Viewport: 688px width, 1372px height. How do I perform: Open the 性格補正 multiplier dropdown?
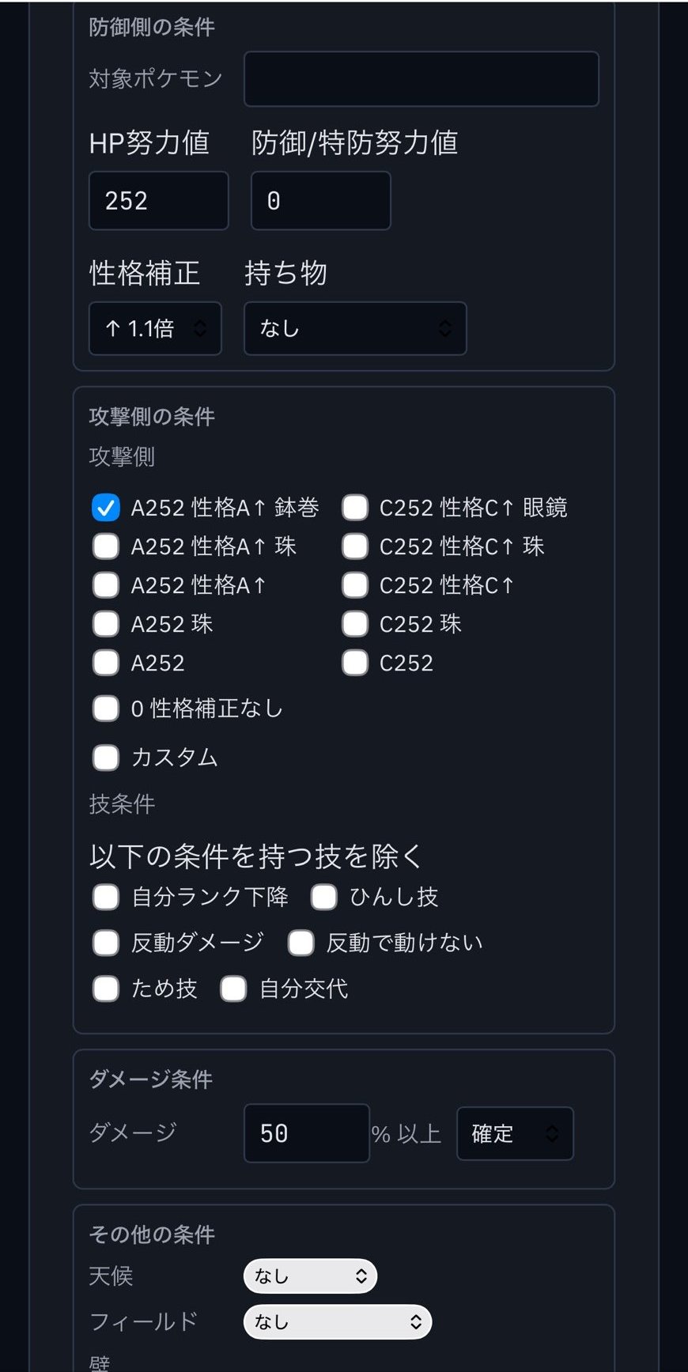click(x=154, y=328)
